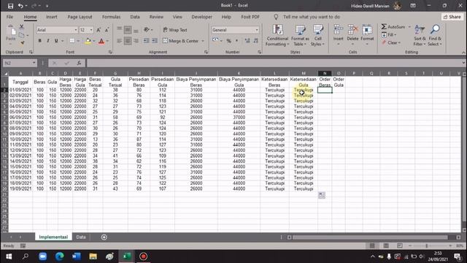Click the Name Box
This screenshot has width=467, height=263.
point(20,63)
